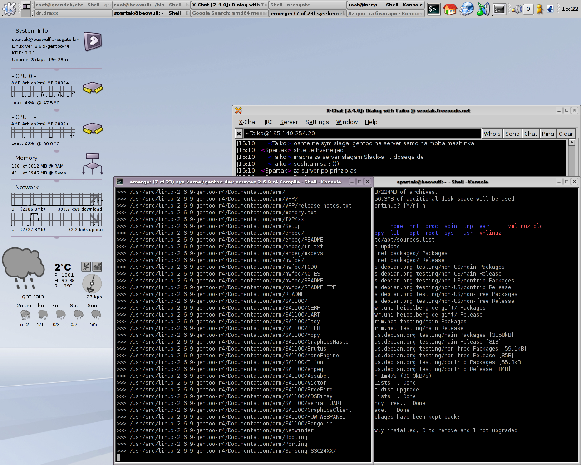Open the KDE K menu
The width and height of the screenshot is (581, 465).
[x=9, y=8]
